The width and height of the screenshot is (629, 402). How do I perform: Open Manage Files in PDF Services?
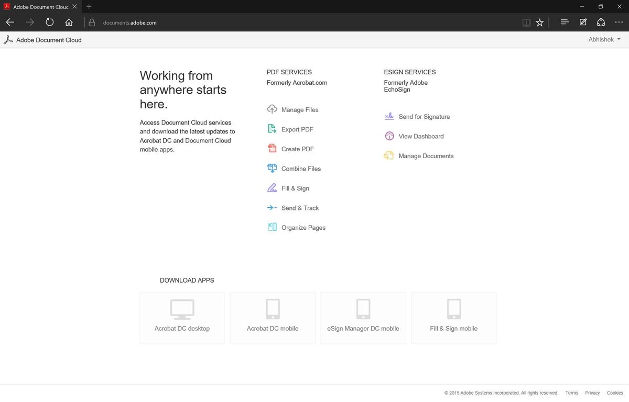pos(299,109)
